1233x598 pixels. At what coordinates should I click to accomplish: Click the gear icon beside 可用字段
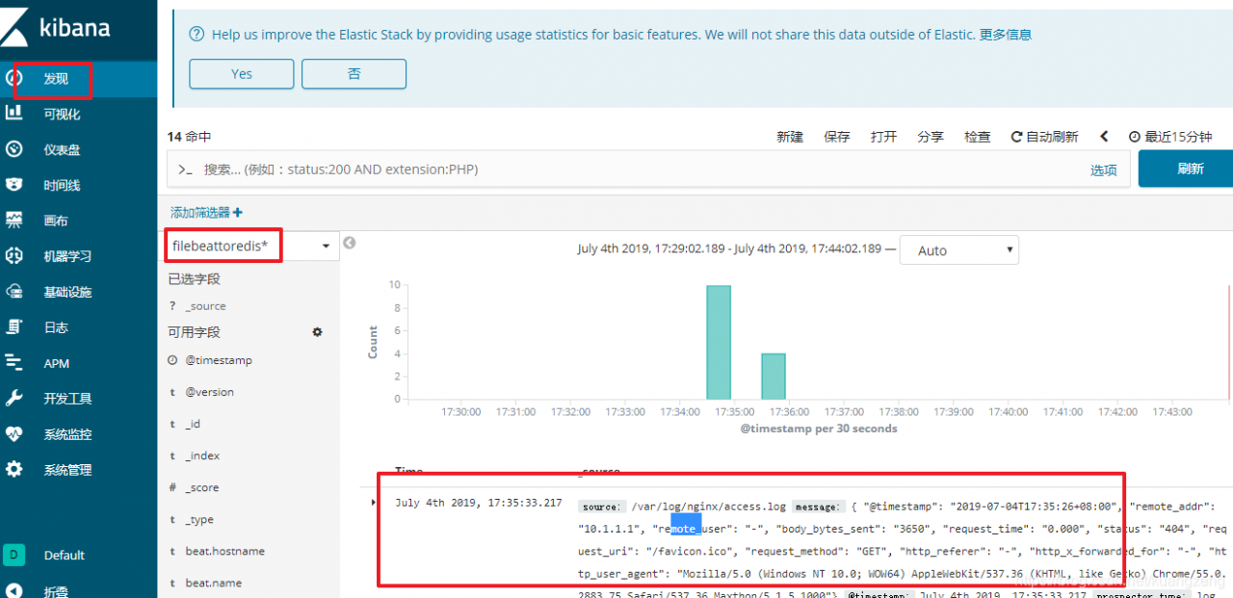click(x=317, y=332)
